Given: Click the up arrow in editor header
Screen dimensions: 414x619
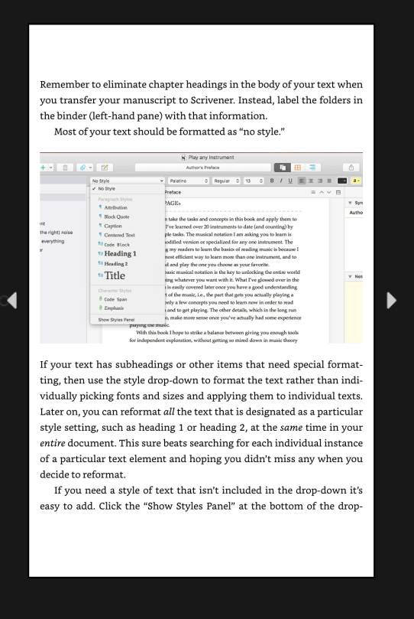Looking at the screenshot, I should click(x=322, y=192).
